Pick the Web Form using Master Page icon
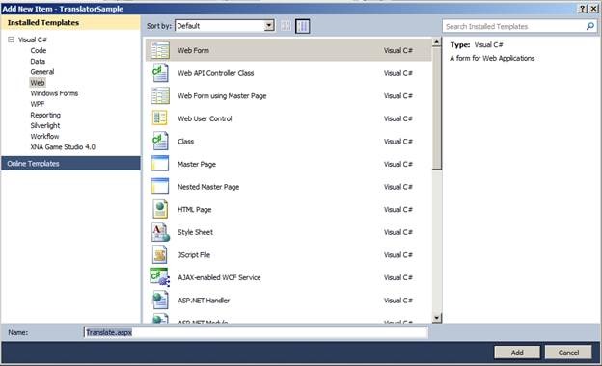The width and height of the screenshot is (602, 366). (x=160, y=95)
